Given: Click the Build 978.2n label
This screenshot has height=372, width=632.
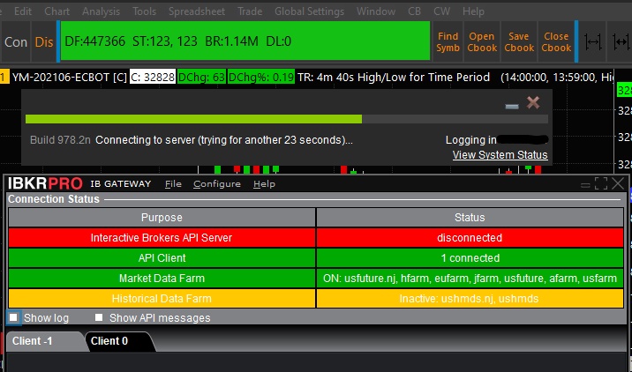Looking at the screenshot, I should [x=60, y=140].
